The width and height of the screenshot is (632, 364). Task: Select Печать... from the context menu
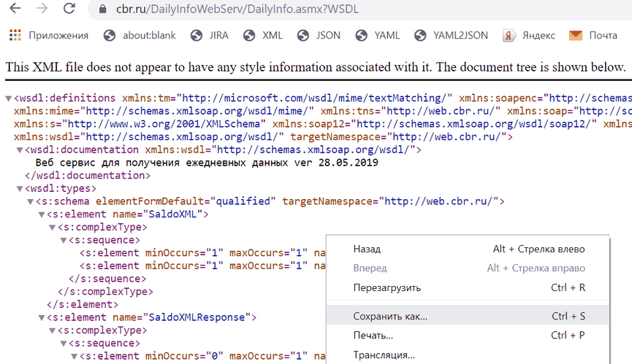tap(373, 336)
